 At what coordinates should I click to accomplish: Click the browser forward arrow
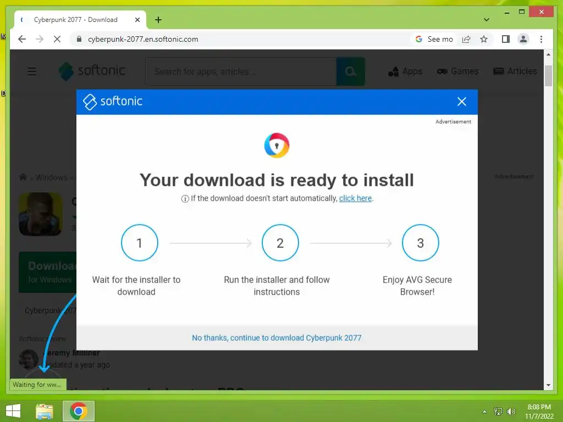point(40,39)
